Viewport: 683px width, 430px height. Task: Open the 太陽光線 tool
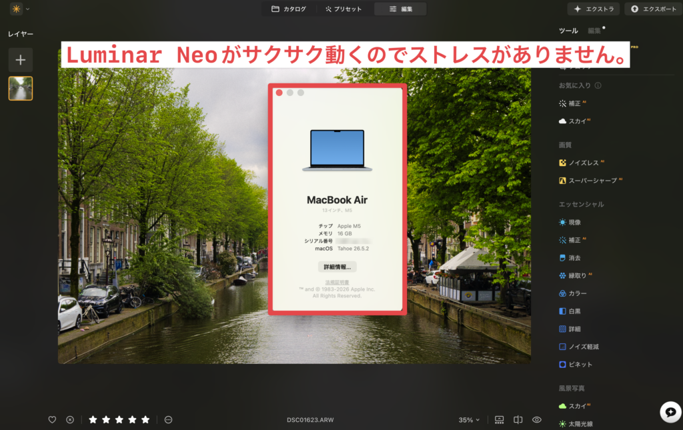click(576, 424)
